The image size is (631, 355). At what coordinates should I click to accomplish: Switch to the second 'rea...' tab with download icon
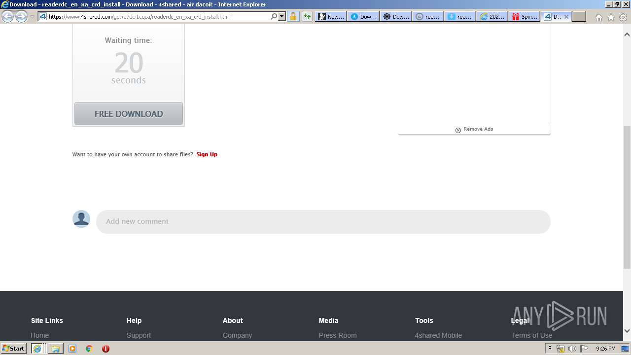click(x=460, y=16)
